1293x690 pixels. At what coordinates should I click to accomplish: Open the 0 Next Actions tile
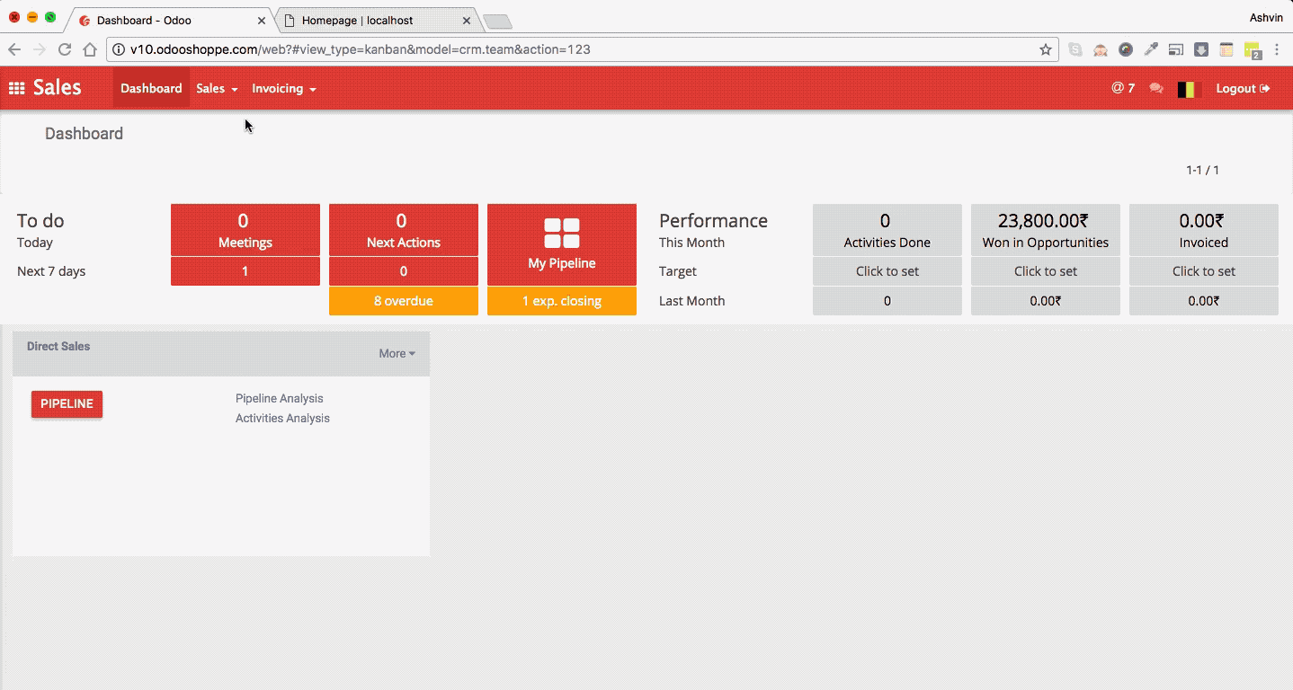coord(404,230)
